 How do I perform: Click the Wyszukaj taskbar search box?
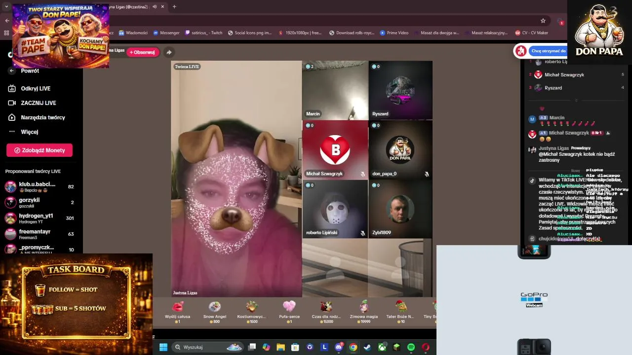208,347
